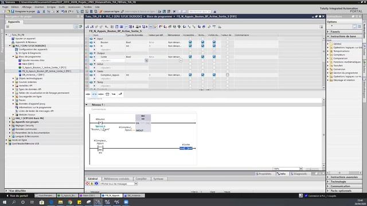
Task: Insert a normally closed contact from favorites bar
Action: (x=94, y=94)
